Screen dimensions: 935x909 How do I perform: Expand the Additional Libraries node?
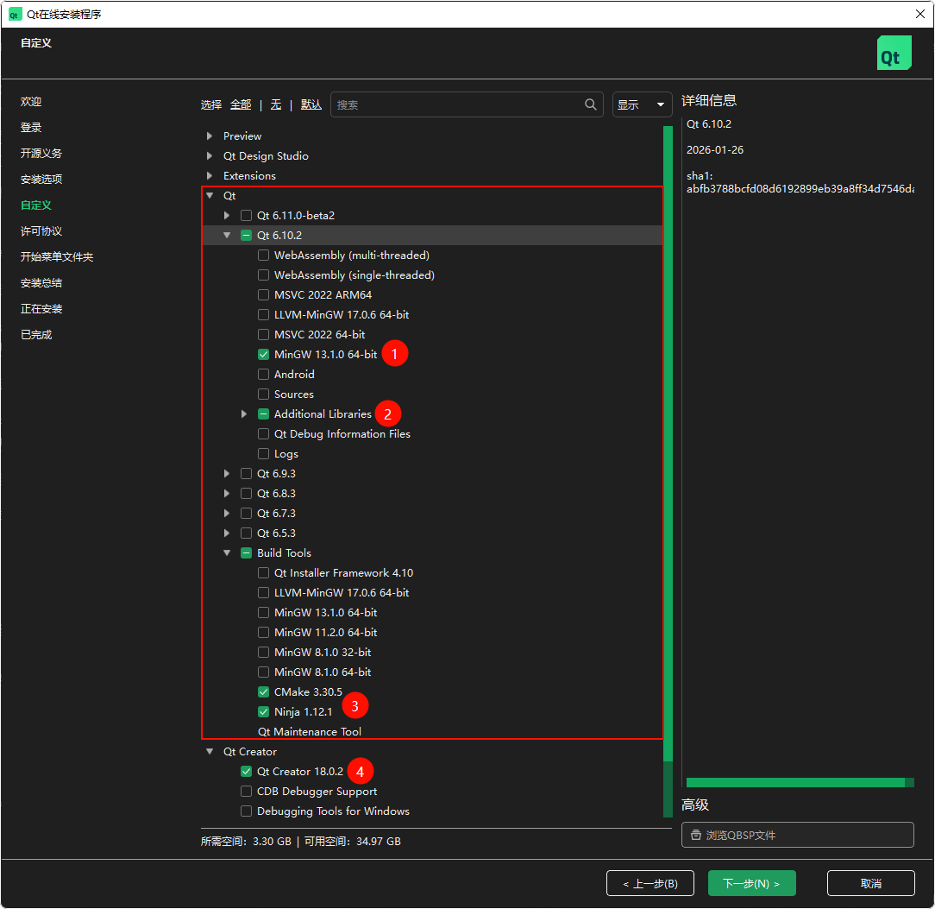coord(244,413)
